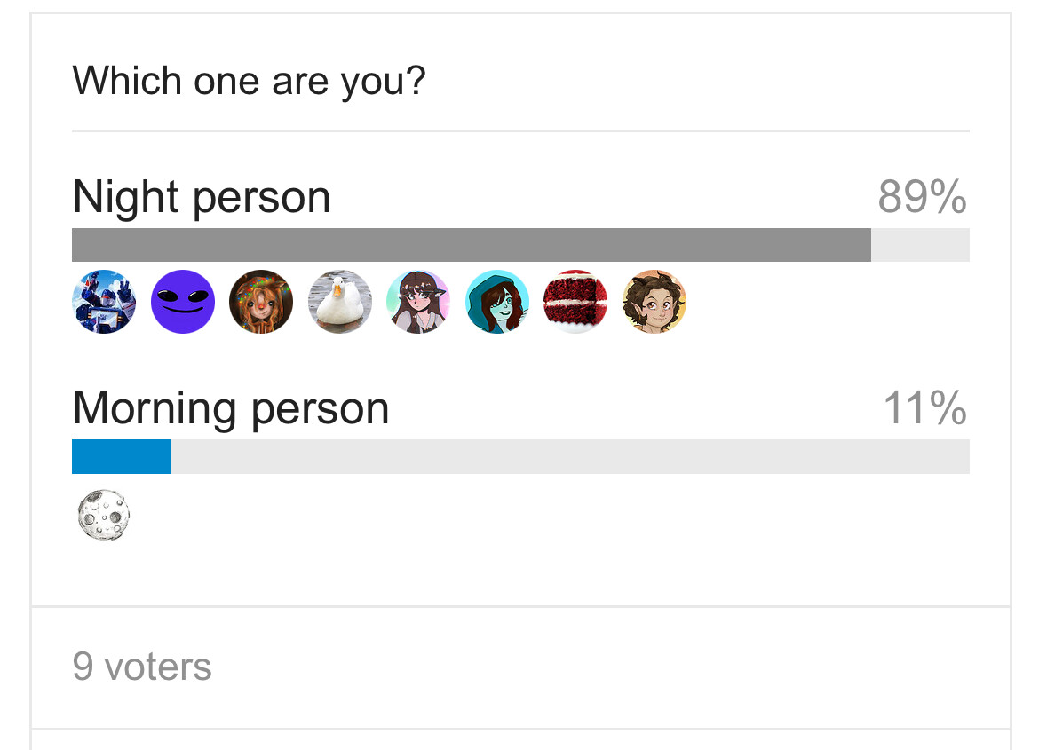Image resolution: width=1039 pixels, height=750 pixels.
Task: Open the brown-haired elf girl avatar
Action: (418, 302)
